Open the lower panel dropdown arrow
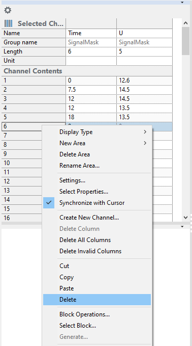The height and width of the screenshot is (346, 192). click(x=182, y=227)
